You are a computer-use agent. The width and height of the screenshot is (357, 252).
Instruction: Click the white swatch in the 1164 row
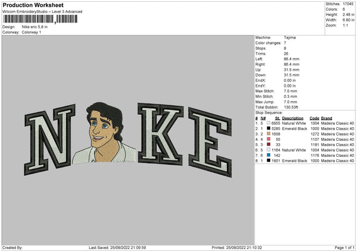point(268,150)
